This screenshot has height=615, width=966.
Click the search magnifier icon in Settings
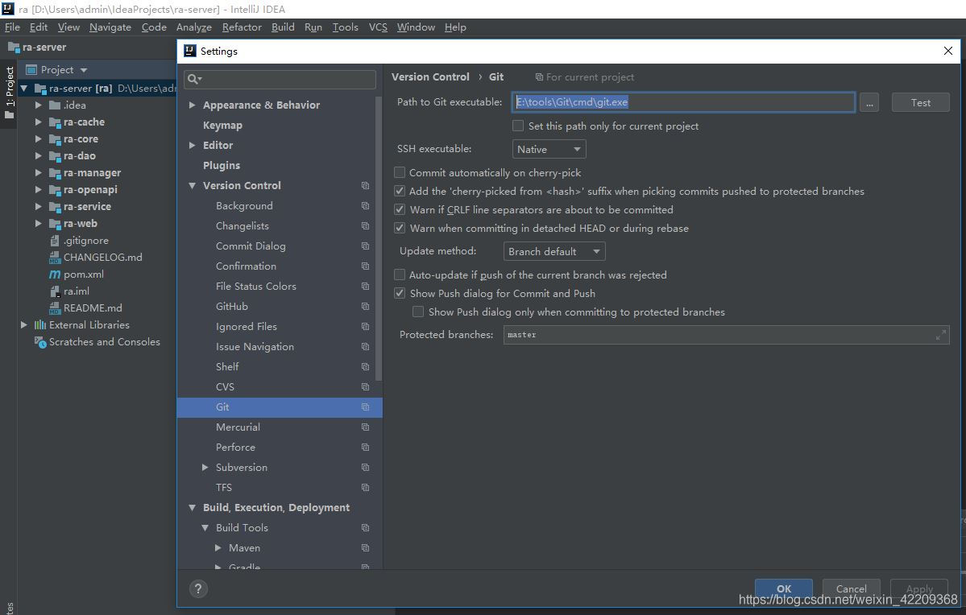tap(194, 79)
